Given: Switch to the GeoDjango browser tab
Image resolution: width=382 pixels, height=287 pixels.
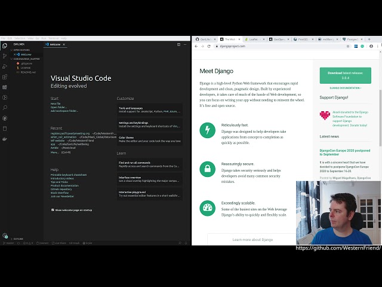Looking at the screenshot, I should point(279,39).
